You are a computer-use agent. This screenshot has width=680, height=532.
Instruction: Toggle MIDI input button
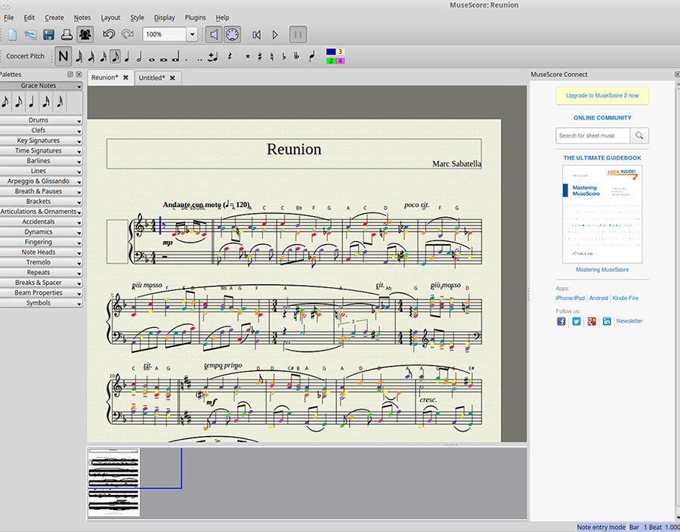point(232,35)
